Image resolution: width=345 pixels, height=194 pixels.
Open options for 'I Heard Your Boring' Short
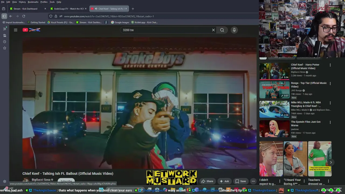point(304,181)
